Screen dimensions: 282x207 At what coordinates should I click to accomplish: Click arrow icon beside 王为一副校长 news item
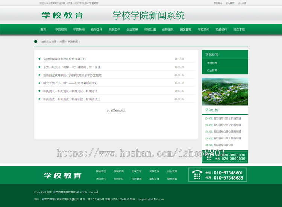(x=39, y=67)
